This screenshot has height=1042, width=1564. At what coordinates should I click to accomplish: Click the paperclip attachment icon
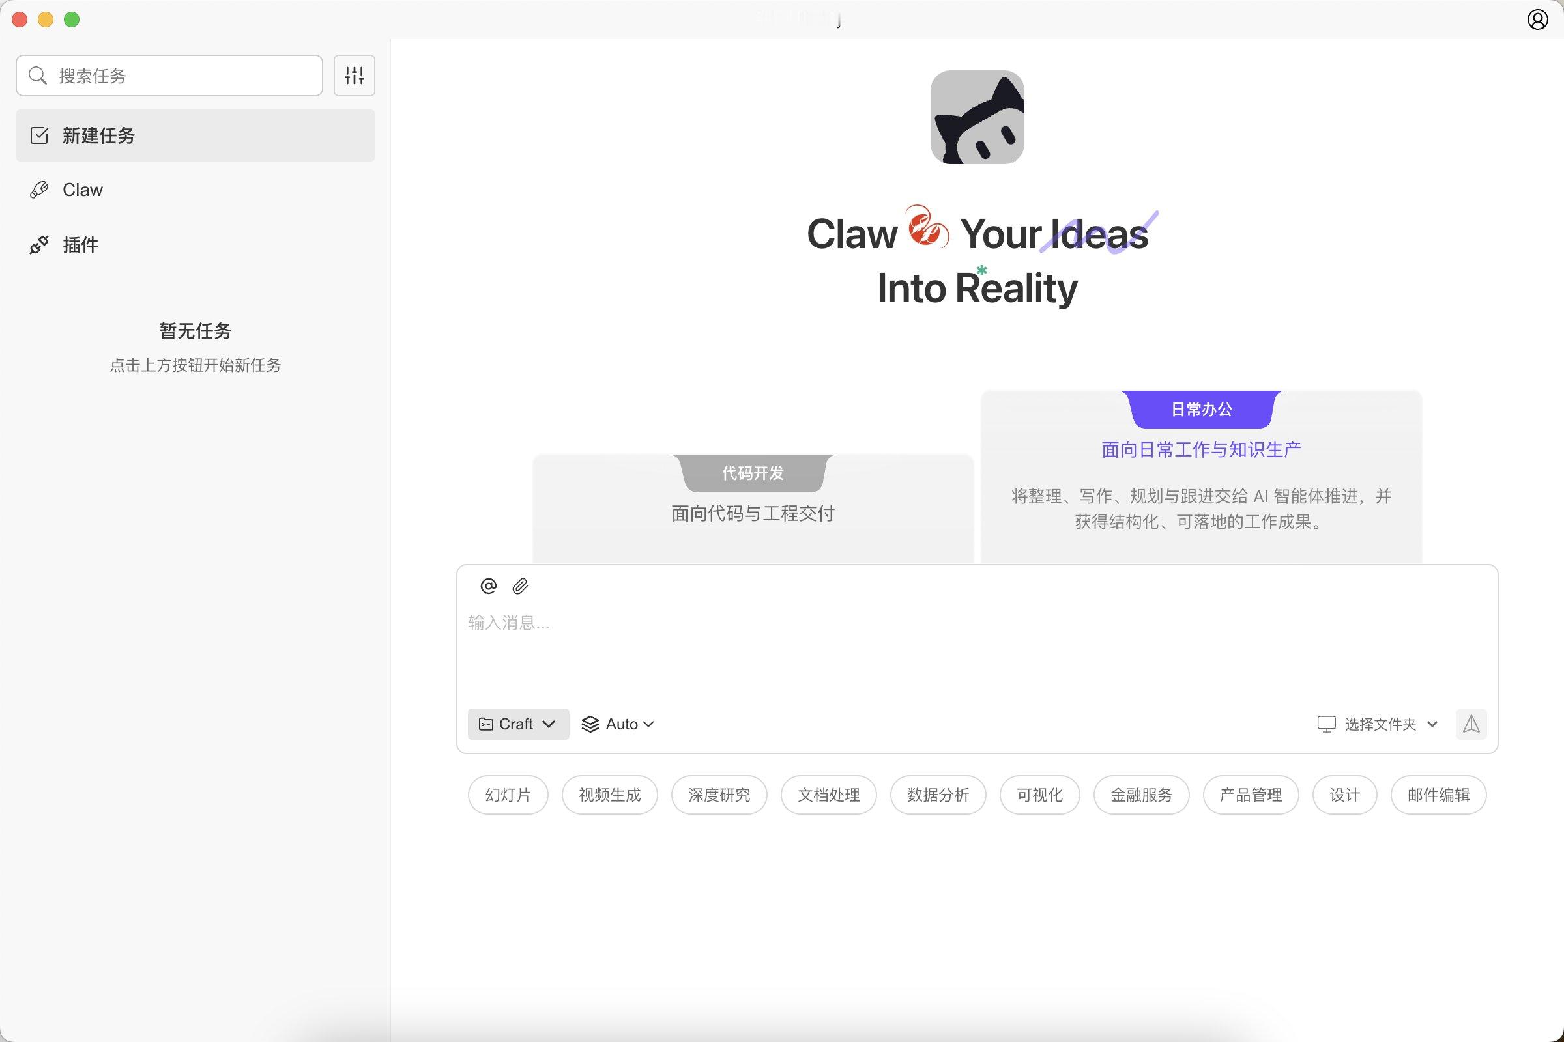(520, 585)
